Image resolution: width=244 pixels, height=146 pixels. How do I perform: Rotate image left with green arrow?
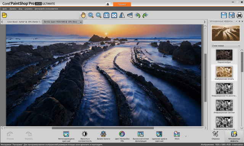(x=138, y=15)
